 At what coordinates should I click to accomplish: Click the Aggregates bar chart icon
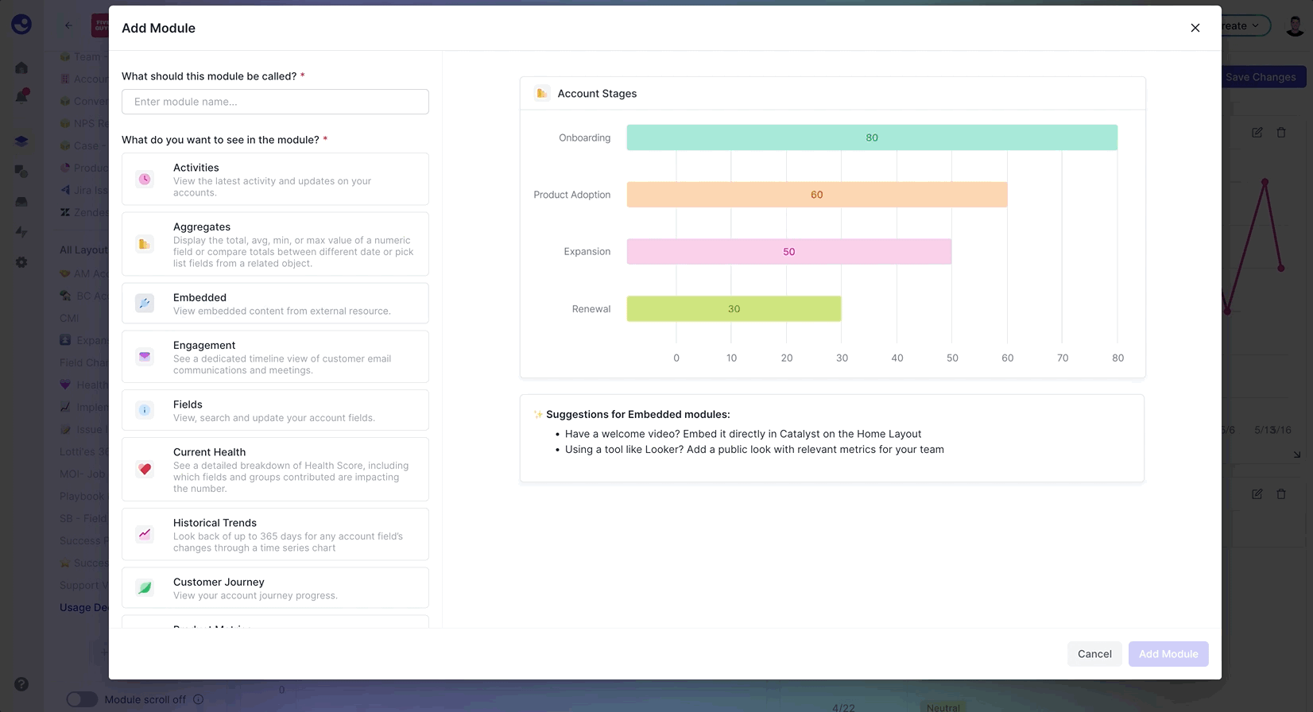[x=145, y=244]
